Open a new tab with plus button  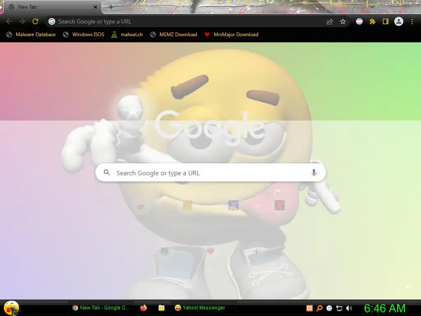tap(111, 7)
